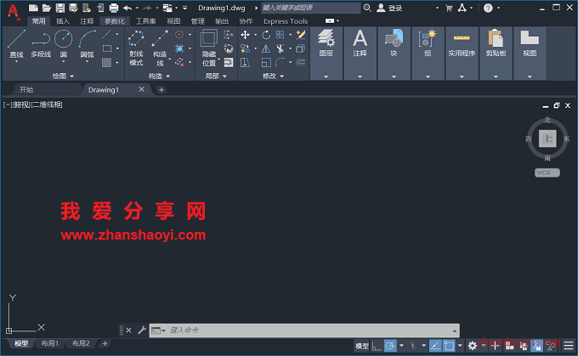The image size is (578, 356).
Task: Click the [-] viewport controls label
Action: coord(8,105)
